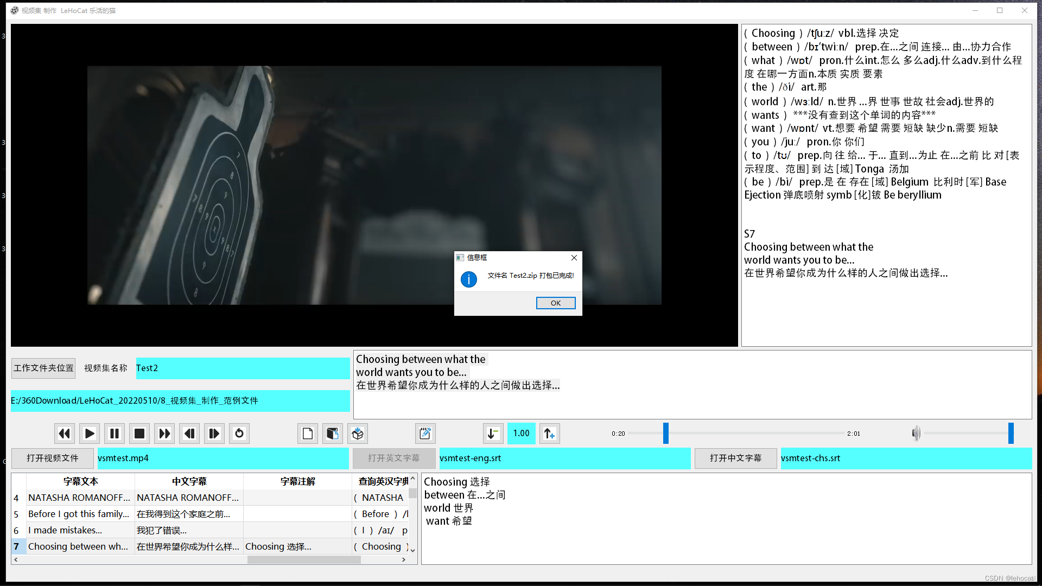
Task: Click the 打开视频文件 button
Action: (53, 458)
